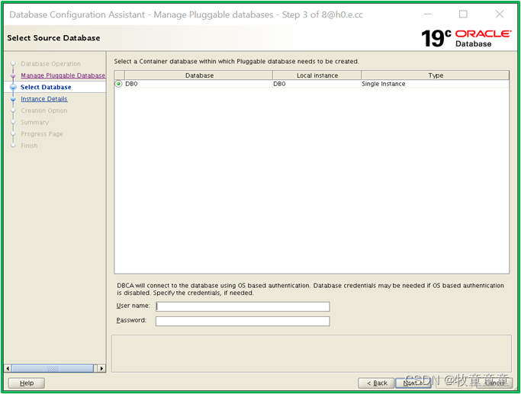Sort by the Type column header
Screen dimensions: 521x394
tap(436, 75)
